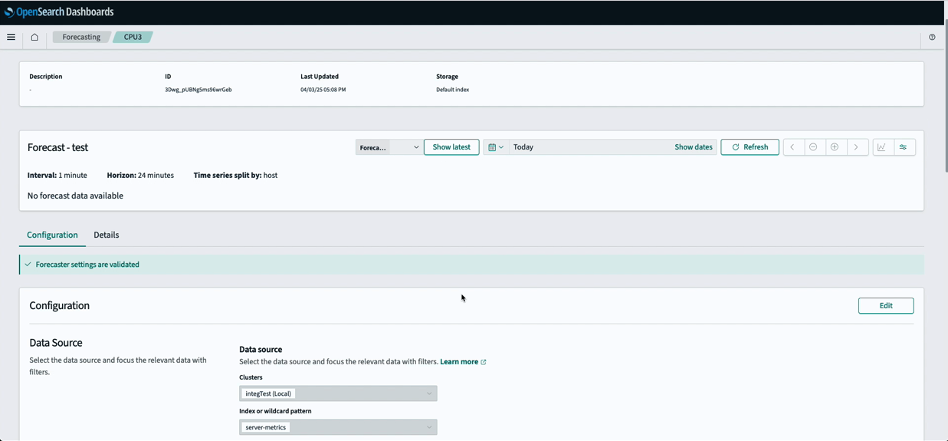Expand the Forecast selector dropdown

pos(389,147)
